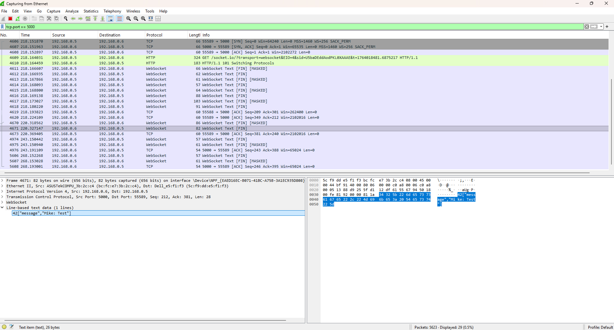Restart the current capture
Image resolution: width=614 pixels, height=330 pixels.
18,19
